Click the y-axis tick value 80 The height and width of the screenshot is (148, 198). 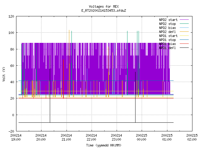pos(12,49)
